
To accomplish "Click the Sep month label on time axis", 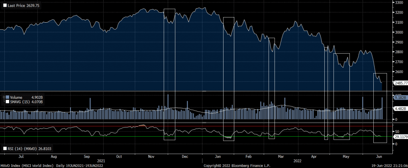I will click(x=87, y=156).
